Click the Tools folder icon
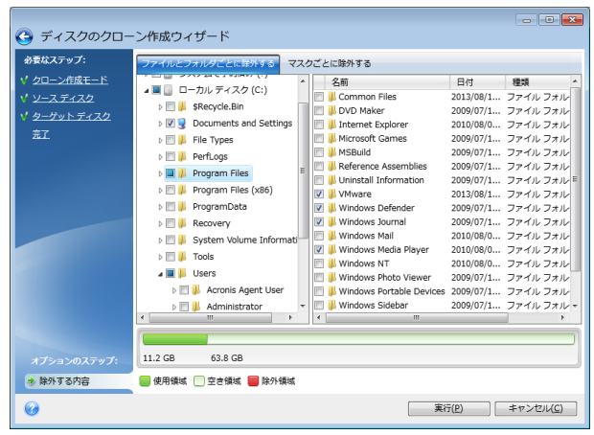 pyautogui.click(x=182, y=257)
